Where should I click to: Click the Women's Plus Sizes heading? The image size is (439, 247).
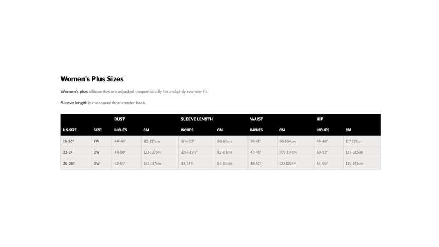tap(92, 79)
